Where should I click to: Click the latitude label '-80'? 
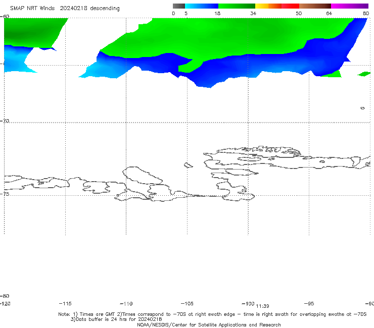point(5,296)
